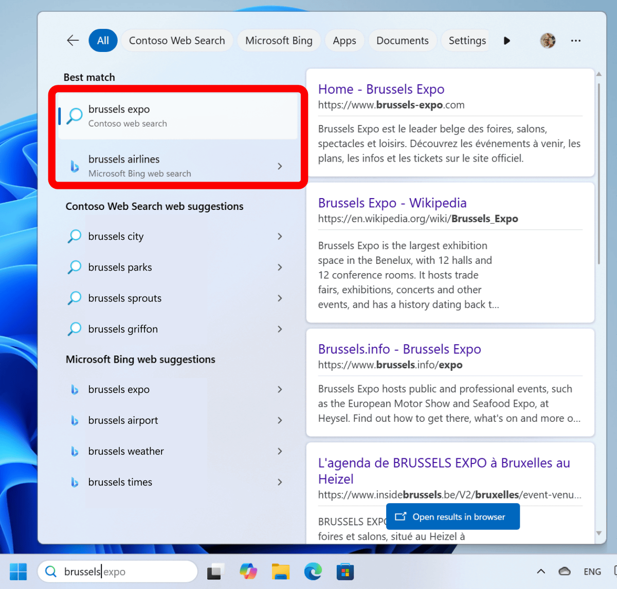Open the Apps filter tab

pos(344,41)
